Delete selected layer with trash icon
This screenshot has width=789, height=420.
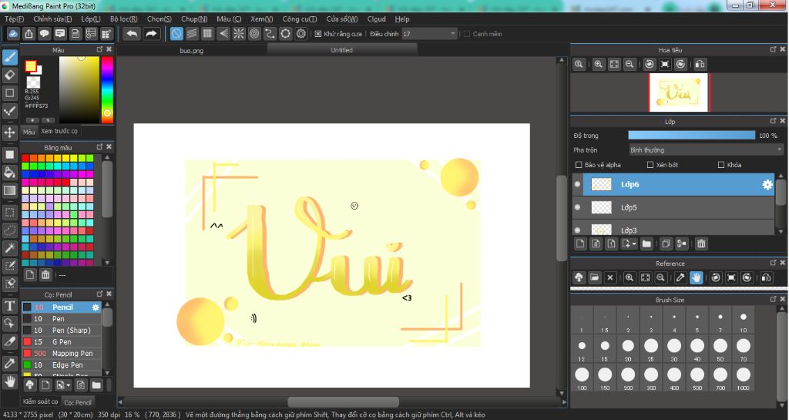click(x=701, y=244)
